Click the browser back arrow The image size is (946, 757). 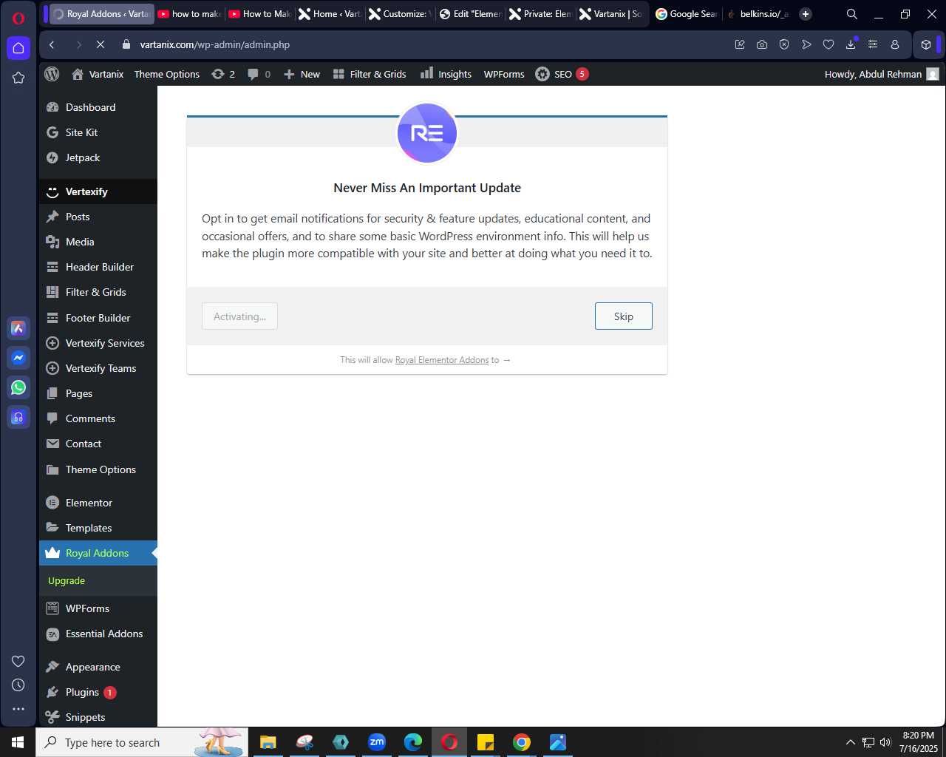point(52,44)
